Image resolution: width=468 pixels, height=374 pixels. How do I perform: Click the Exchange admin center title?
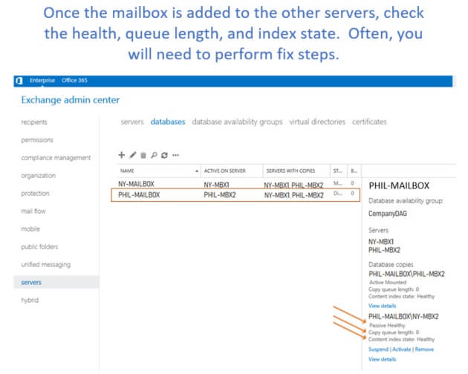tap(70, 99)
